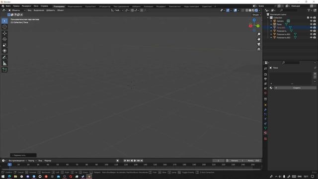The image size is (318, 179).
Task: Disable Плоскость.002 in renders via outliner
Action: 315,38
